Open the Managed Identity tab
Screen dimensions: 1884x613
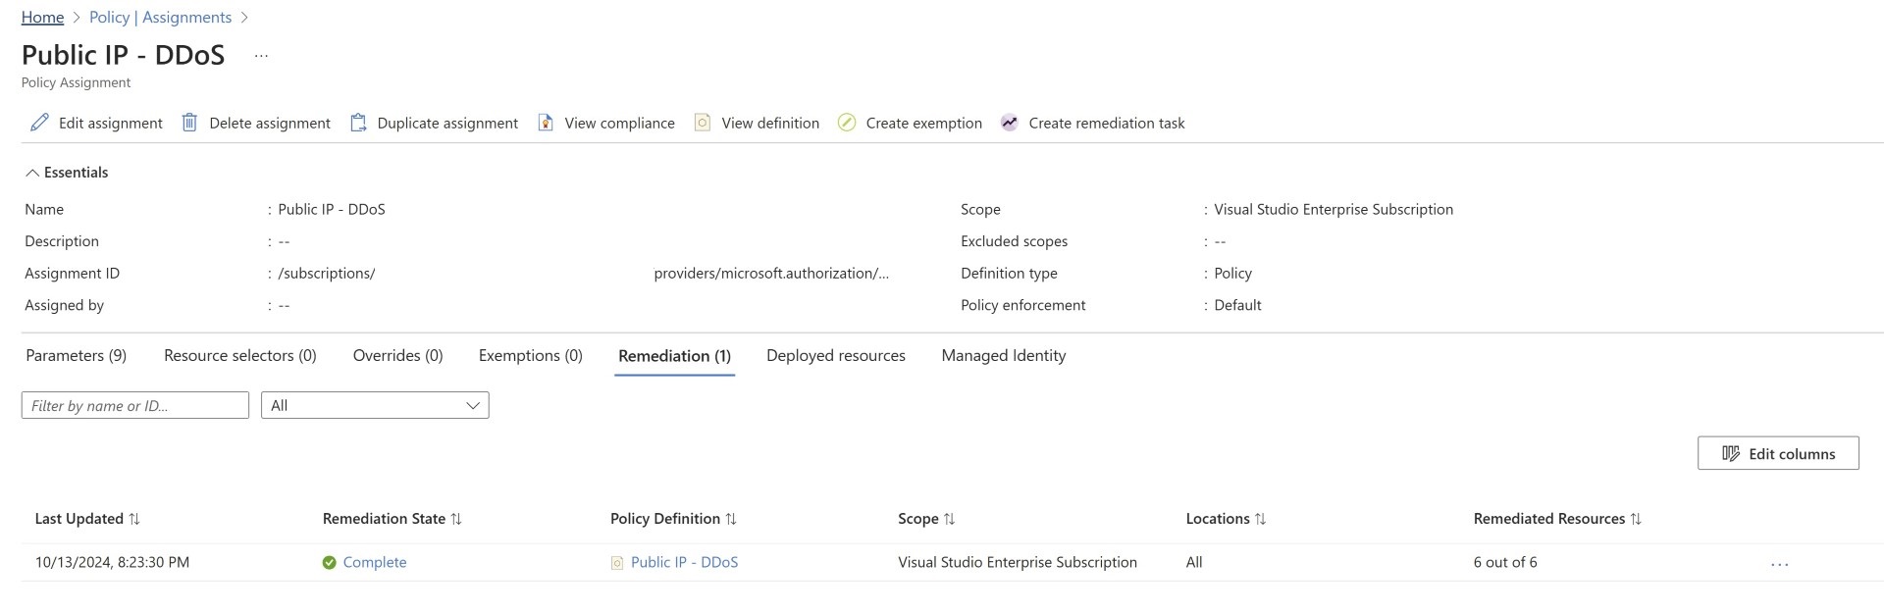click(1003, 356)
